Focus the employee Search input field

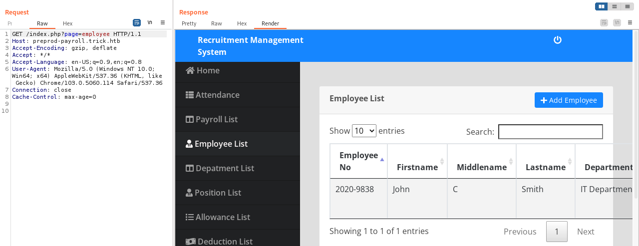551,132
